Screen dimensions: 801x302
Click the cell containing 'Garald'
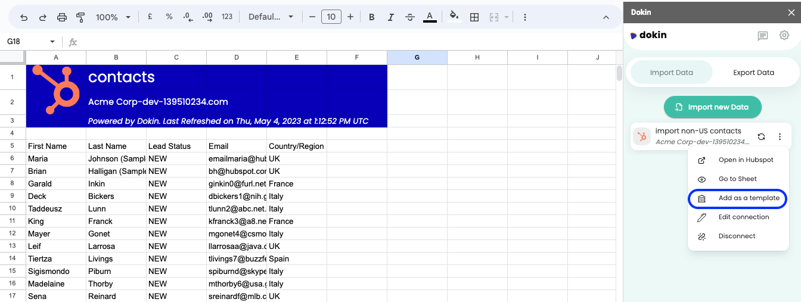click(x=56, y=183)
